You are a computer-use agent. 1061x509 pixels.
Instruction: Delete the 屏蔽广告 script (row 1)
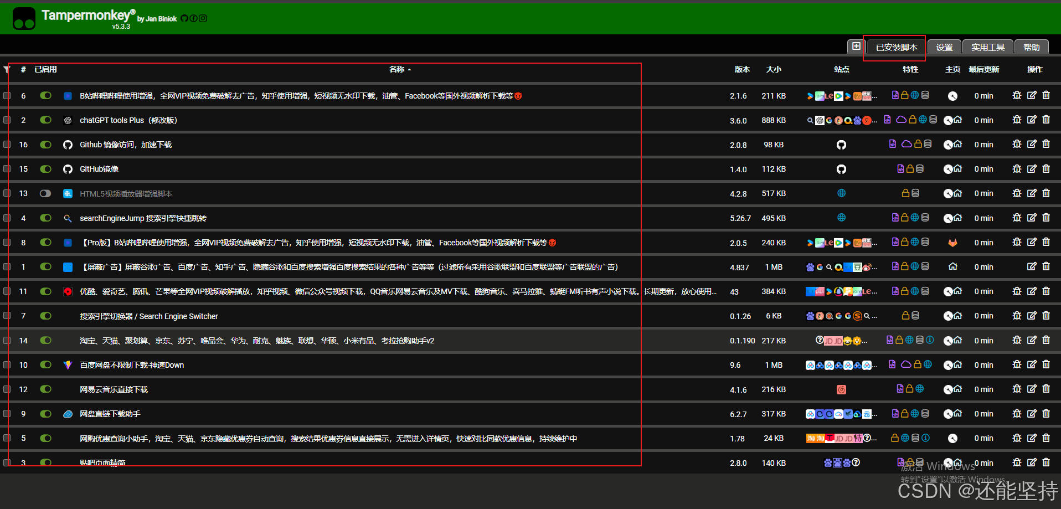pyautogui.click(x=1046, y=266)
